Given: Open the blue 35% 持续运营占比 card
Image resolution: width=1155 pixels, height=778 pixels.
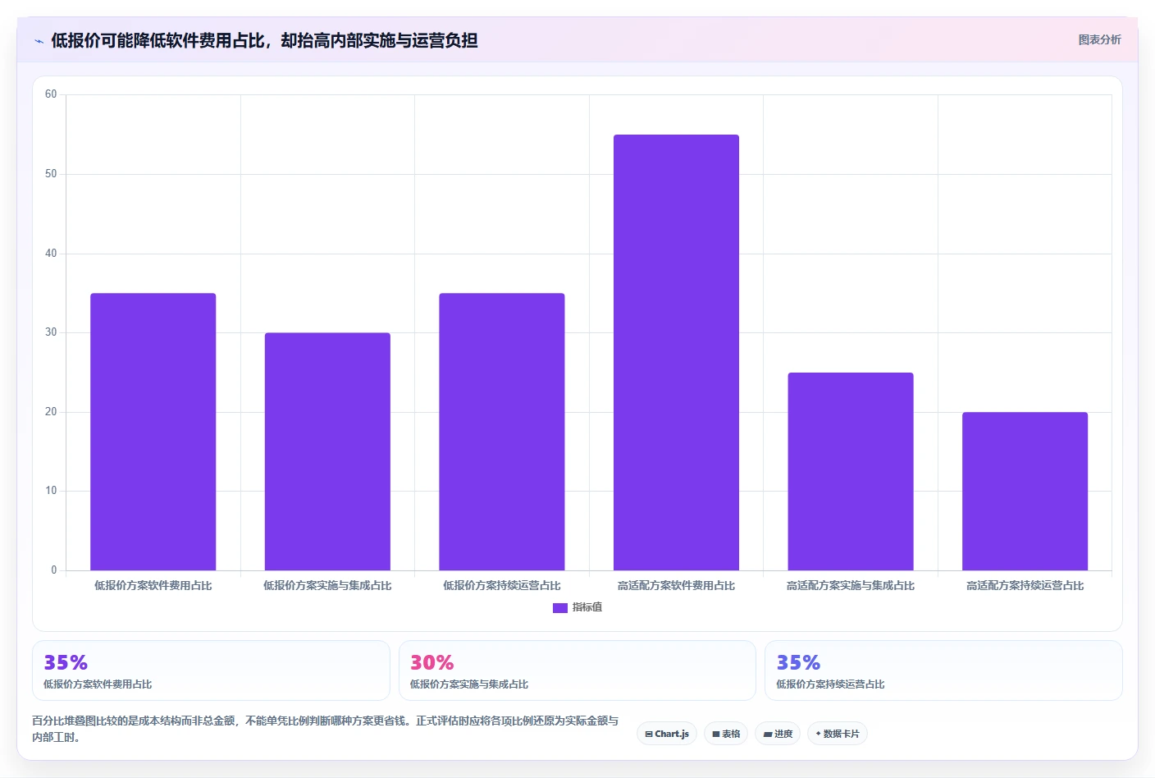Looking at the screenshot, I should tap(943, 670).
